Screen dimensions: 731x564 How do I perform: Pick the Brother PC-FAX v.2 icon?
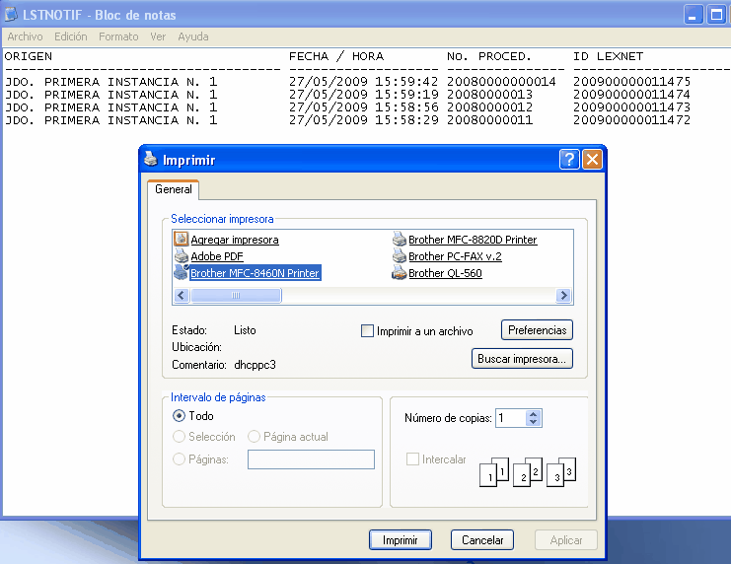click(399, 255)
